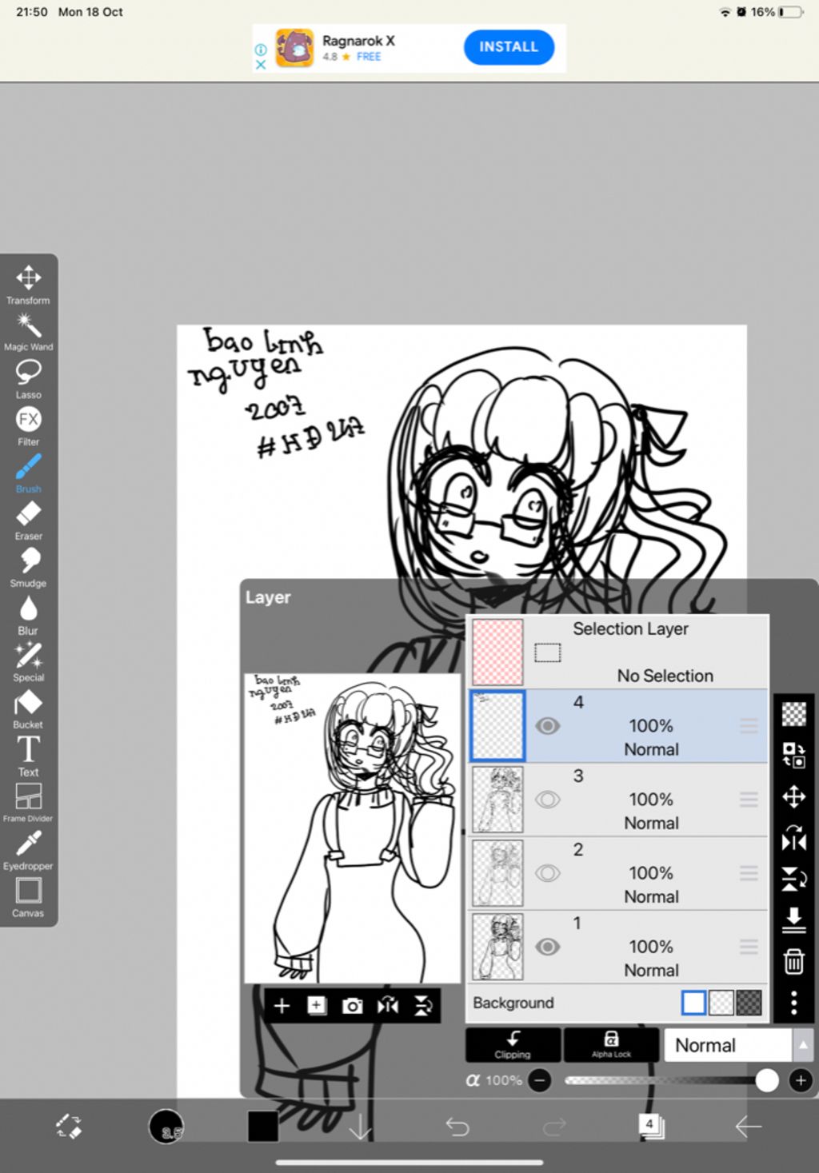Image resolution: width=819 pixels, height=1173 pixels.
Task: Click the INSTALL button in the ad
Action: (509, 47)
